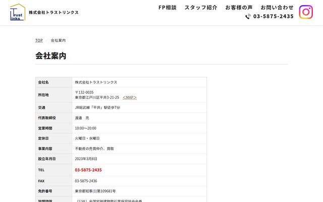Click the Trust Links house logo
The image size is (323, 202).
click(18, 12)
